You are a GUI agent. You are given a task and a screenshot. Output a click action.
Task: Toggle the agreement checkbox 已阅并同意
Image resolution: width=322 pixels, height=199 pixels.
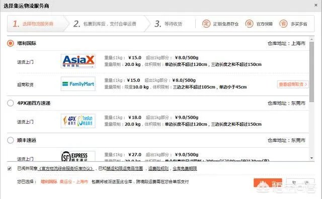9,169
